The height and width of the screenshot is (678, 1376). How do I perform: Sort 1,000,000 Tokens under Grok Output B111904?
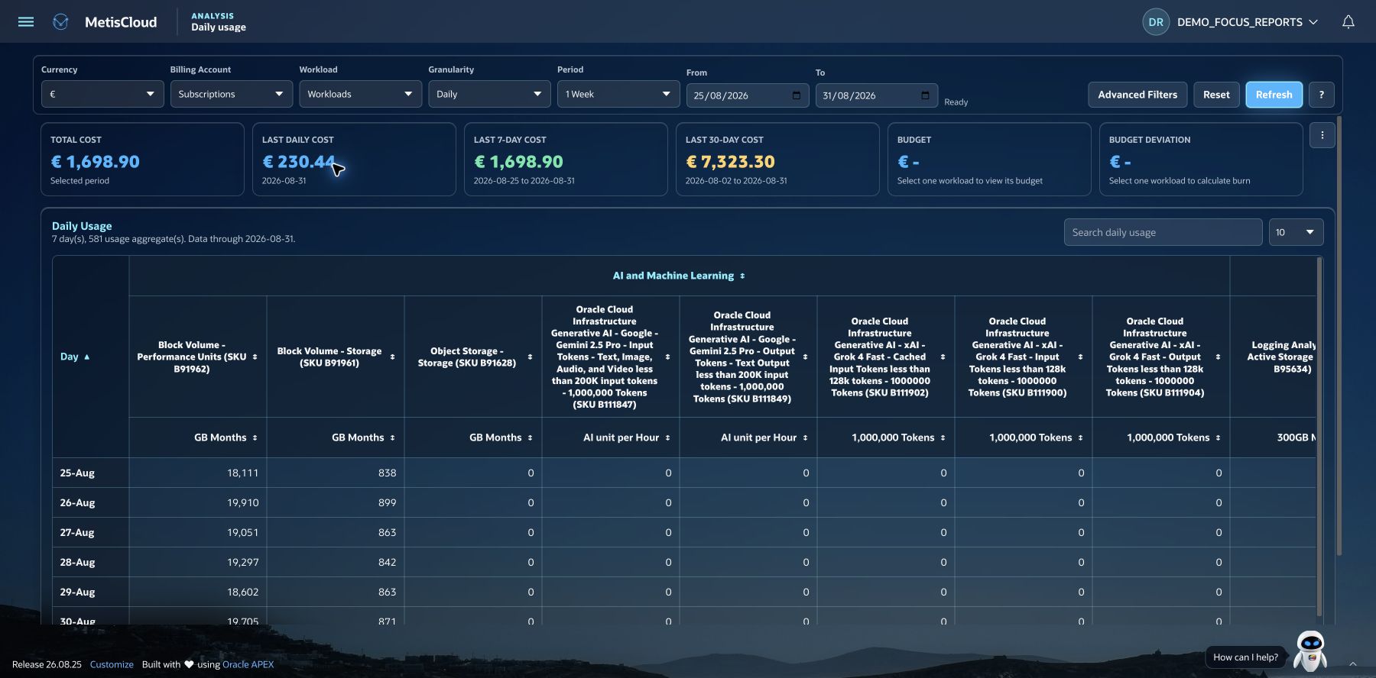[1218, 437]
